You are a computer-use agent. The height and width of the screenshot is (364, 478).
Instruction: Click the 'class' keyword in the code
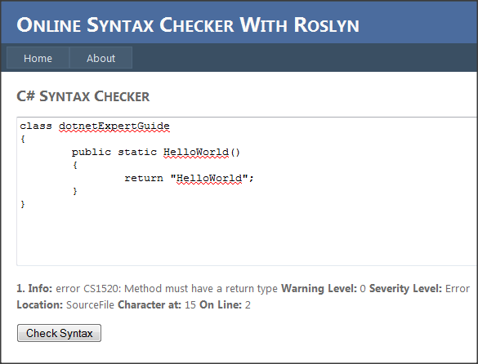[x=36, y=127]
